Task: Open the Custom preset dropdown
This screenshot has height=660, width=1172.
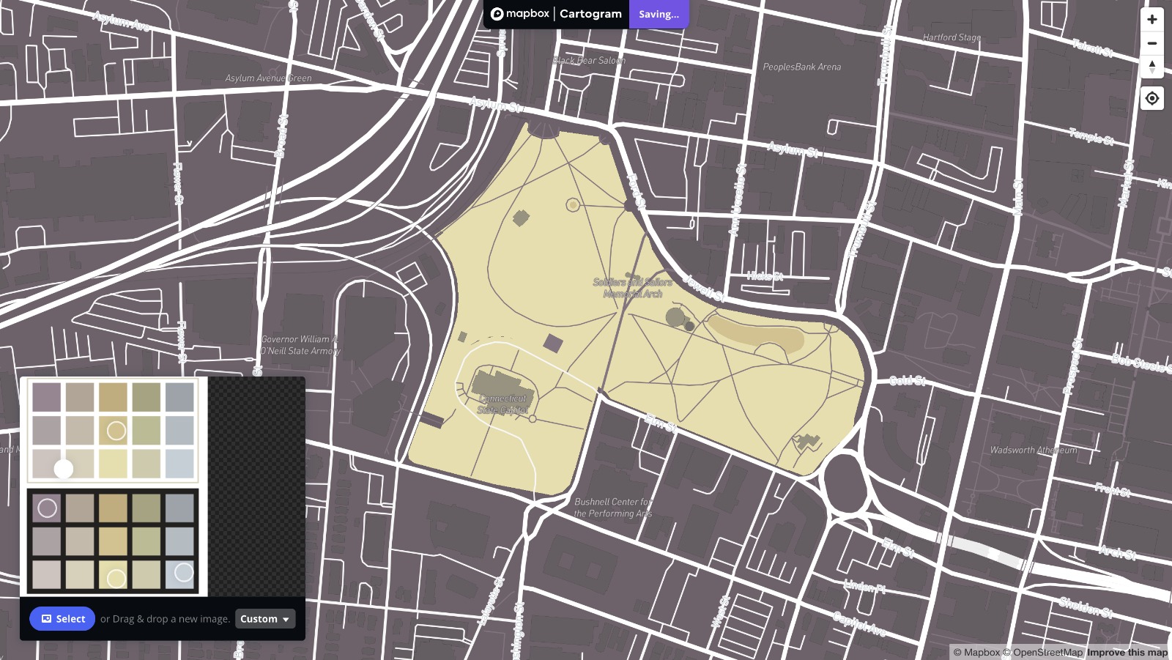Action: (x=265, y=619)
